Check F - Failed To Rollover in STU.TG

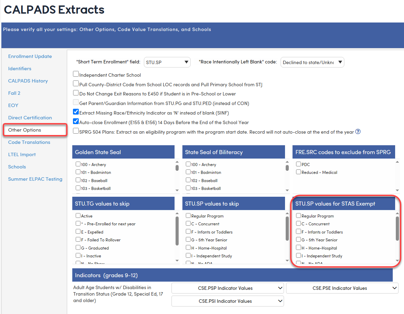(78, 240)
